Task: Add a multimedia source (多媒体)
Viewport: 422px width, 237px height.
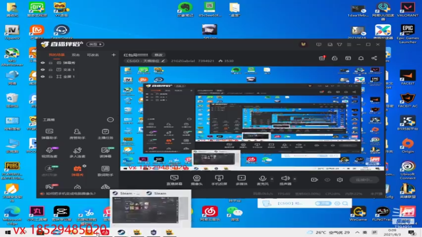Action: click(x=242, y=180)
